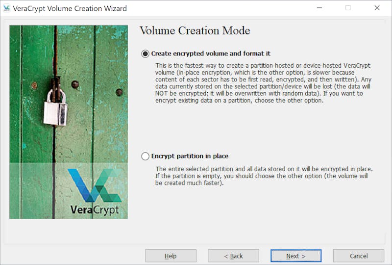Image resolution: width=392 pixels, height=265 pixels.
Task: Click the maximize button in title bar
Action: click(x=348, y=8)
